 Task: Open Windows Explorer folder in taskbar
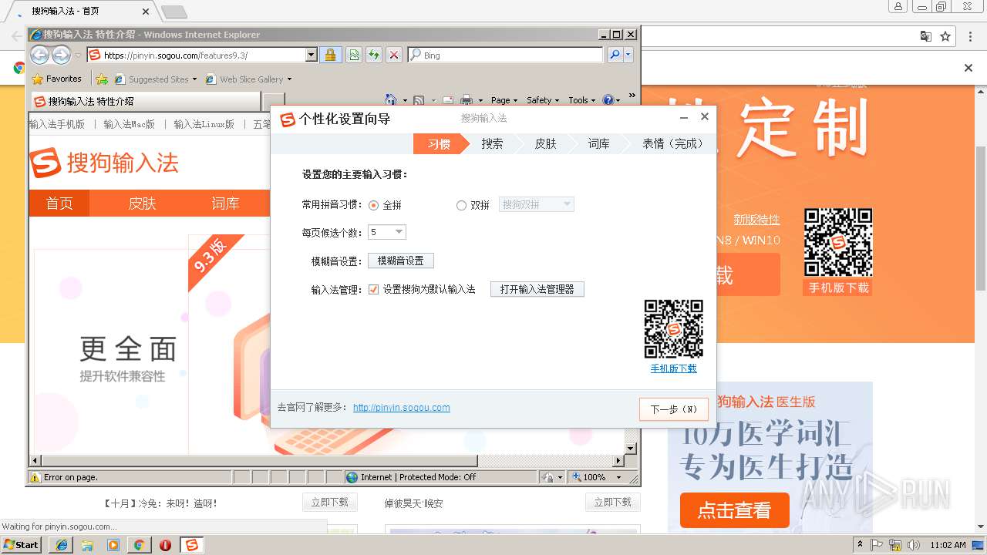pos(87,545)
